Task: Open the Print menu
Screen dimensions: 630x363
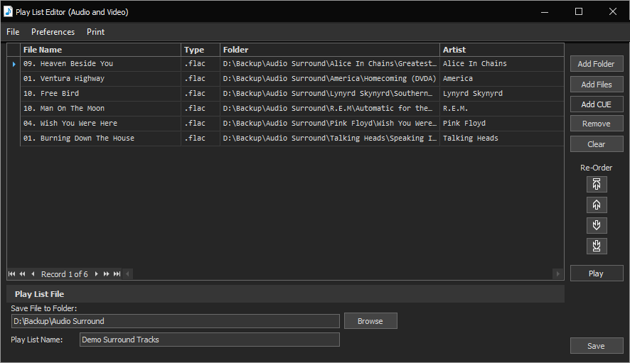Action: point(95,32)
